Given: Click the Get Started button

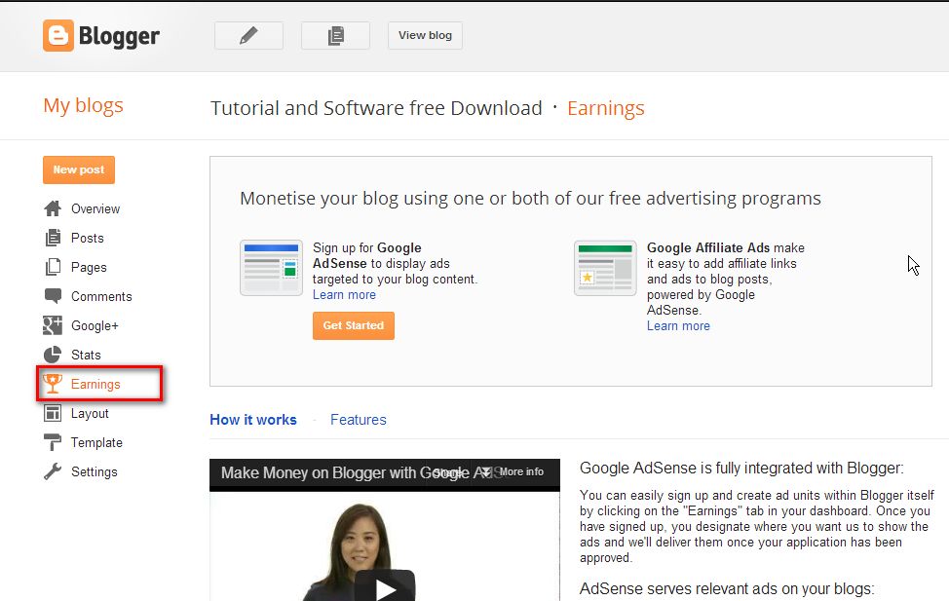Looking at the screenshot, I should click(x=354, y=325).
